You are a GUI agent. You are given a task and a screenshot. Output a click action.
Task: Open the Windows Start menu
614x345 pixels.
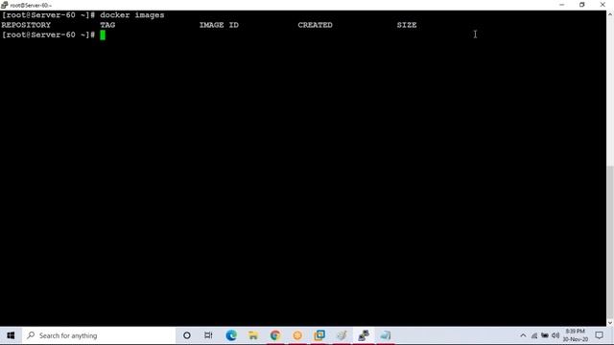[x=11, y=335]
